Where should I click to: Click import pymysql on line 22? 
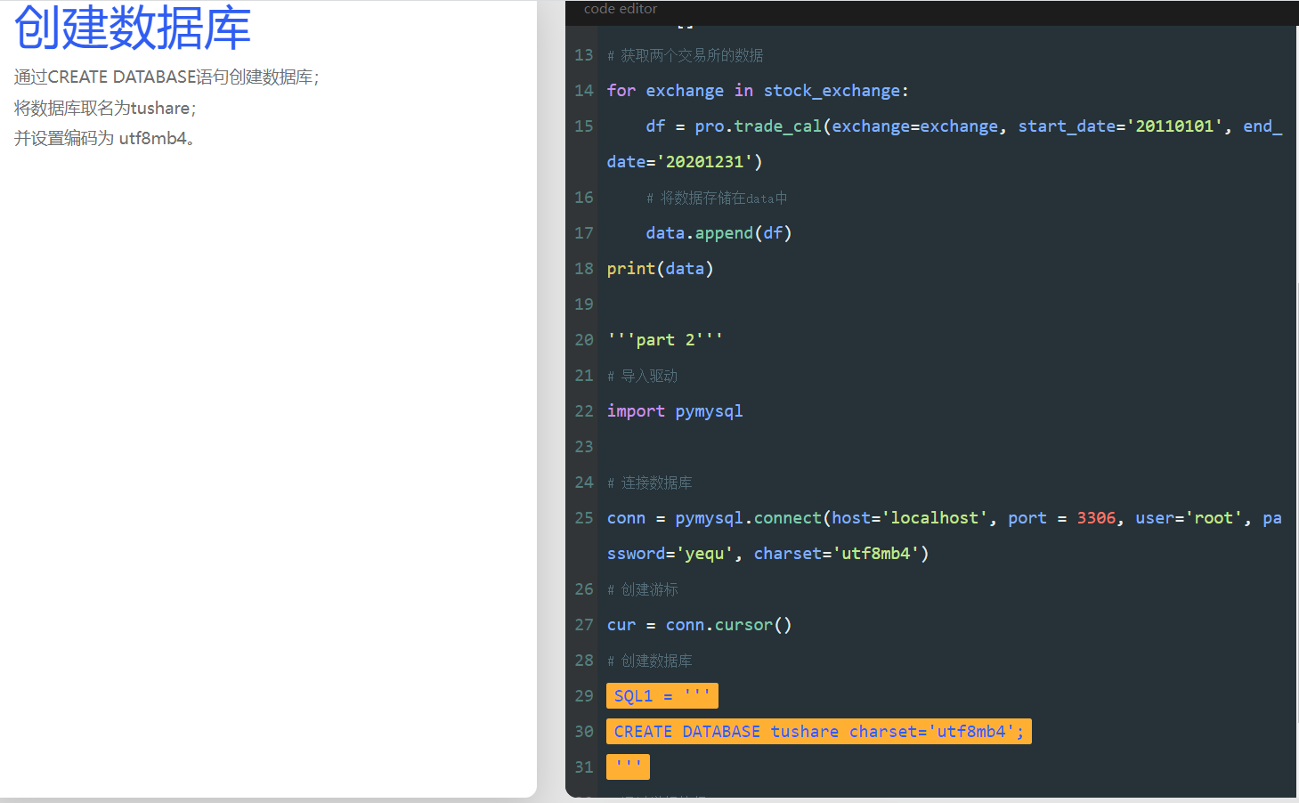[675, 411]
